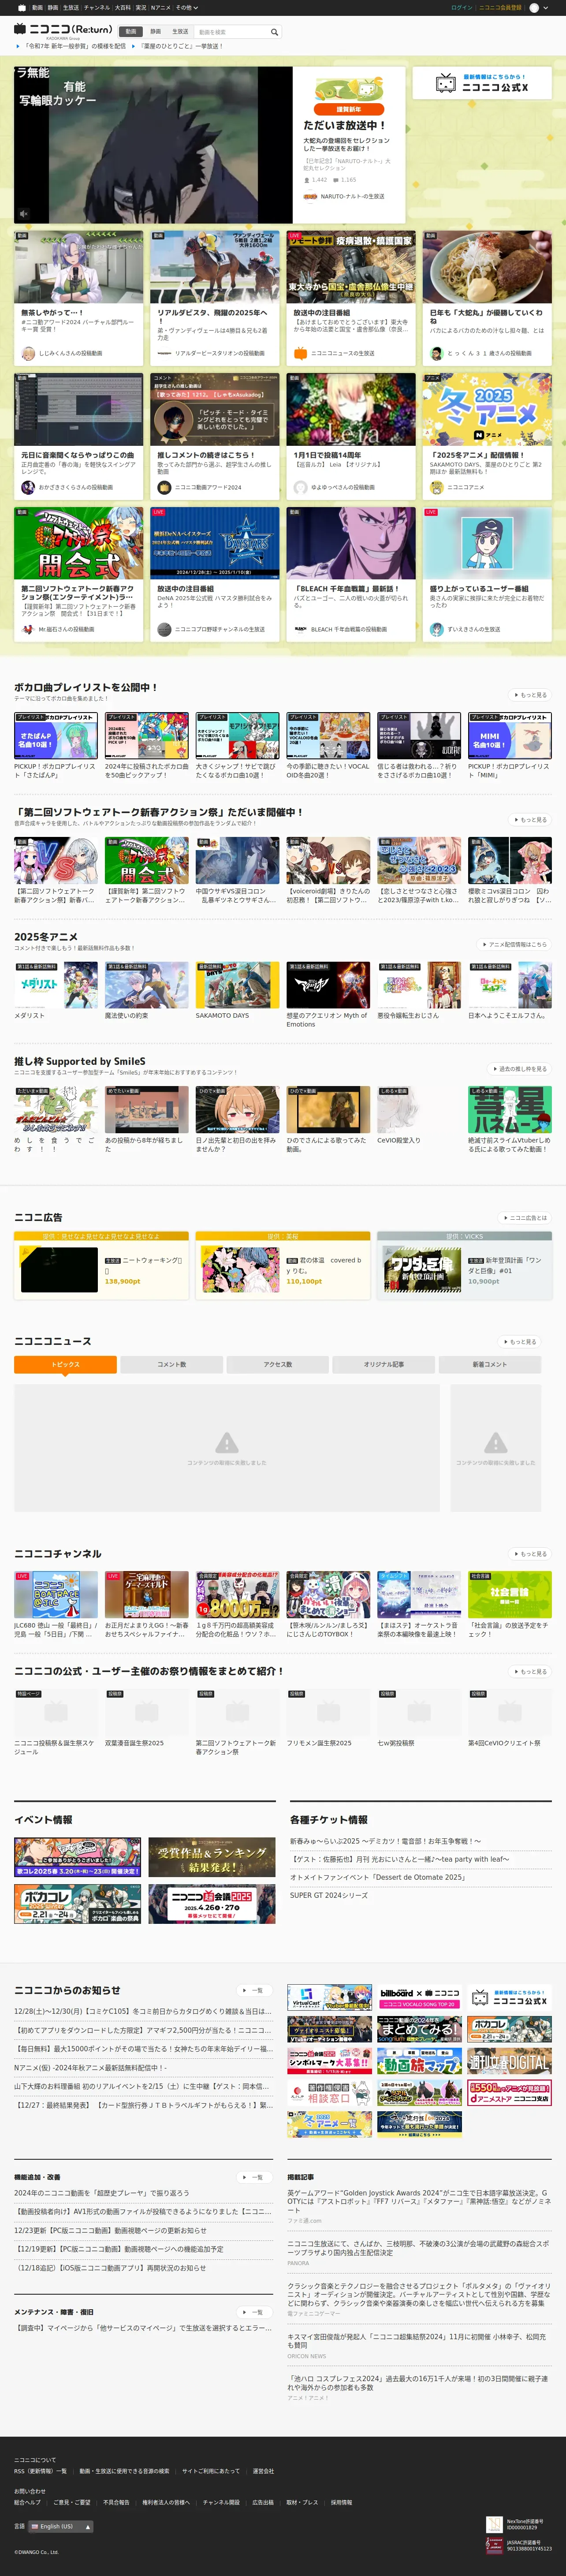This screenshot has height=2576, width=566.
Task: Open billboard × ニコニコ VOCALO SONGS banner
Action: pos(419,1998)
